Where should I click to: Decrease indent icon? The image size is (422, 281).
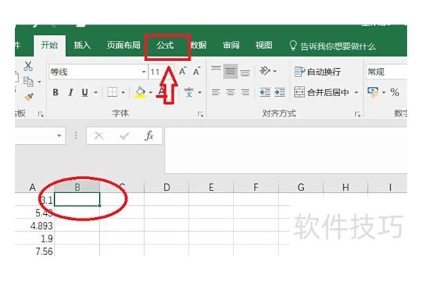[265, 92]
